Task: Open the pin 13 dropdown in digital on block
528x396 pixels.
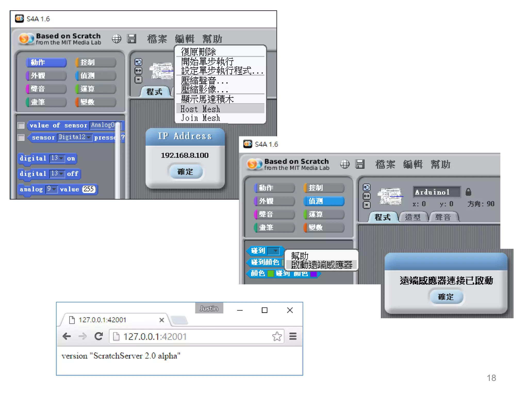Action: tap(61, 158)
